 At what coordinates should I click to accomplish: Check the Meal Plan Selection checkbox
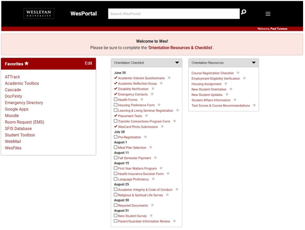point(116,147)
